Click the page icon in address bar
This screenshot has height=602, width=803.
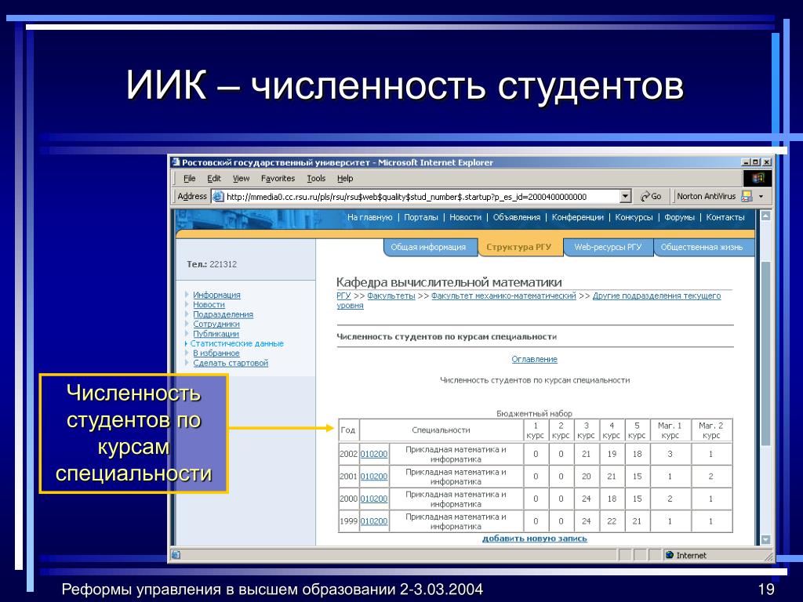click(x=218, y=197)
